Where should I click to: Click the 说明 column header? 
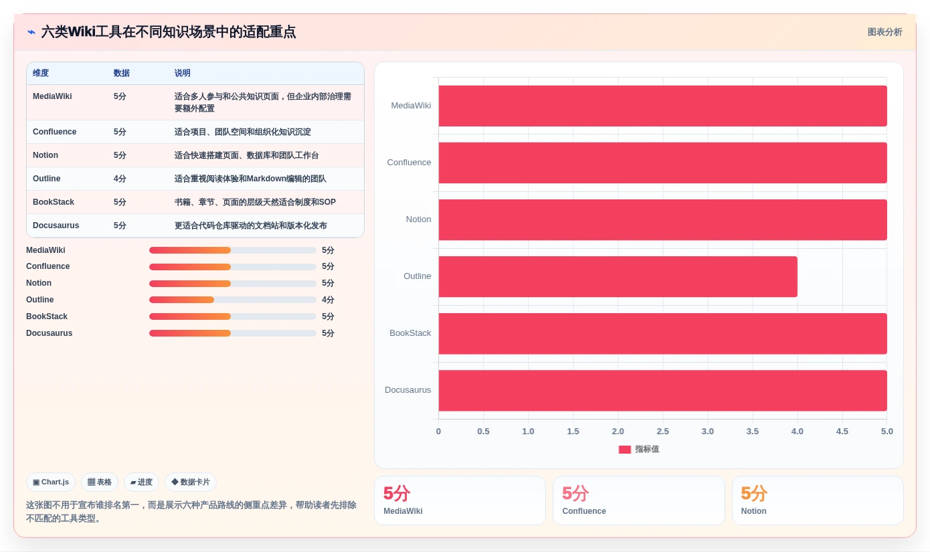pos(183,73)
